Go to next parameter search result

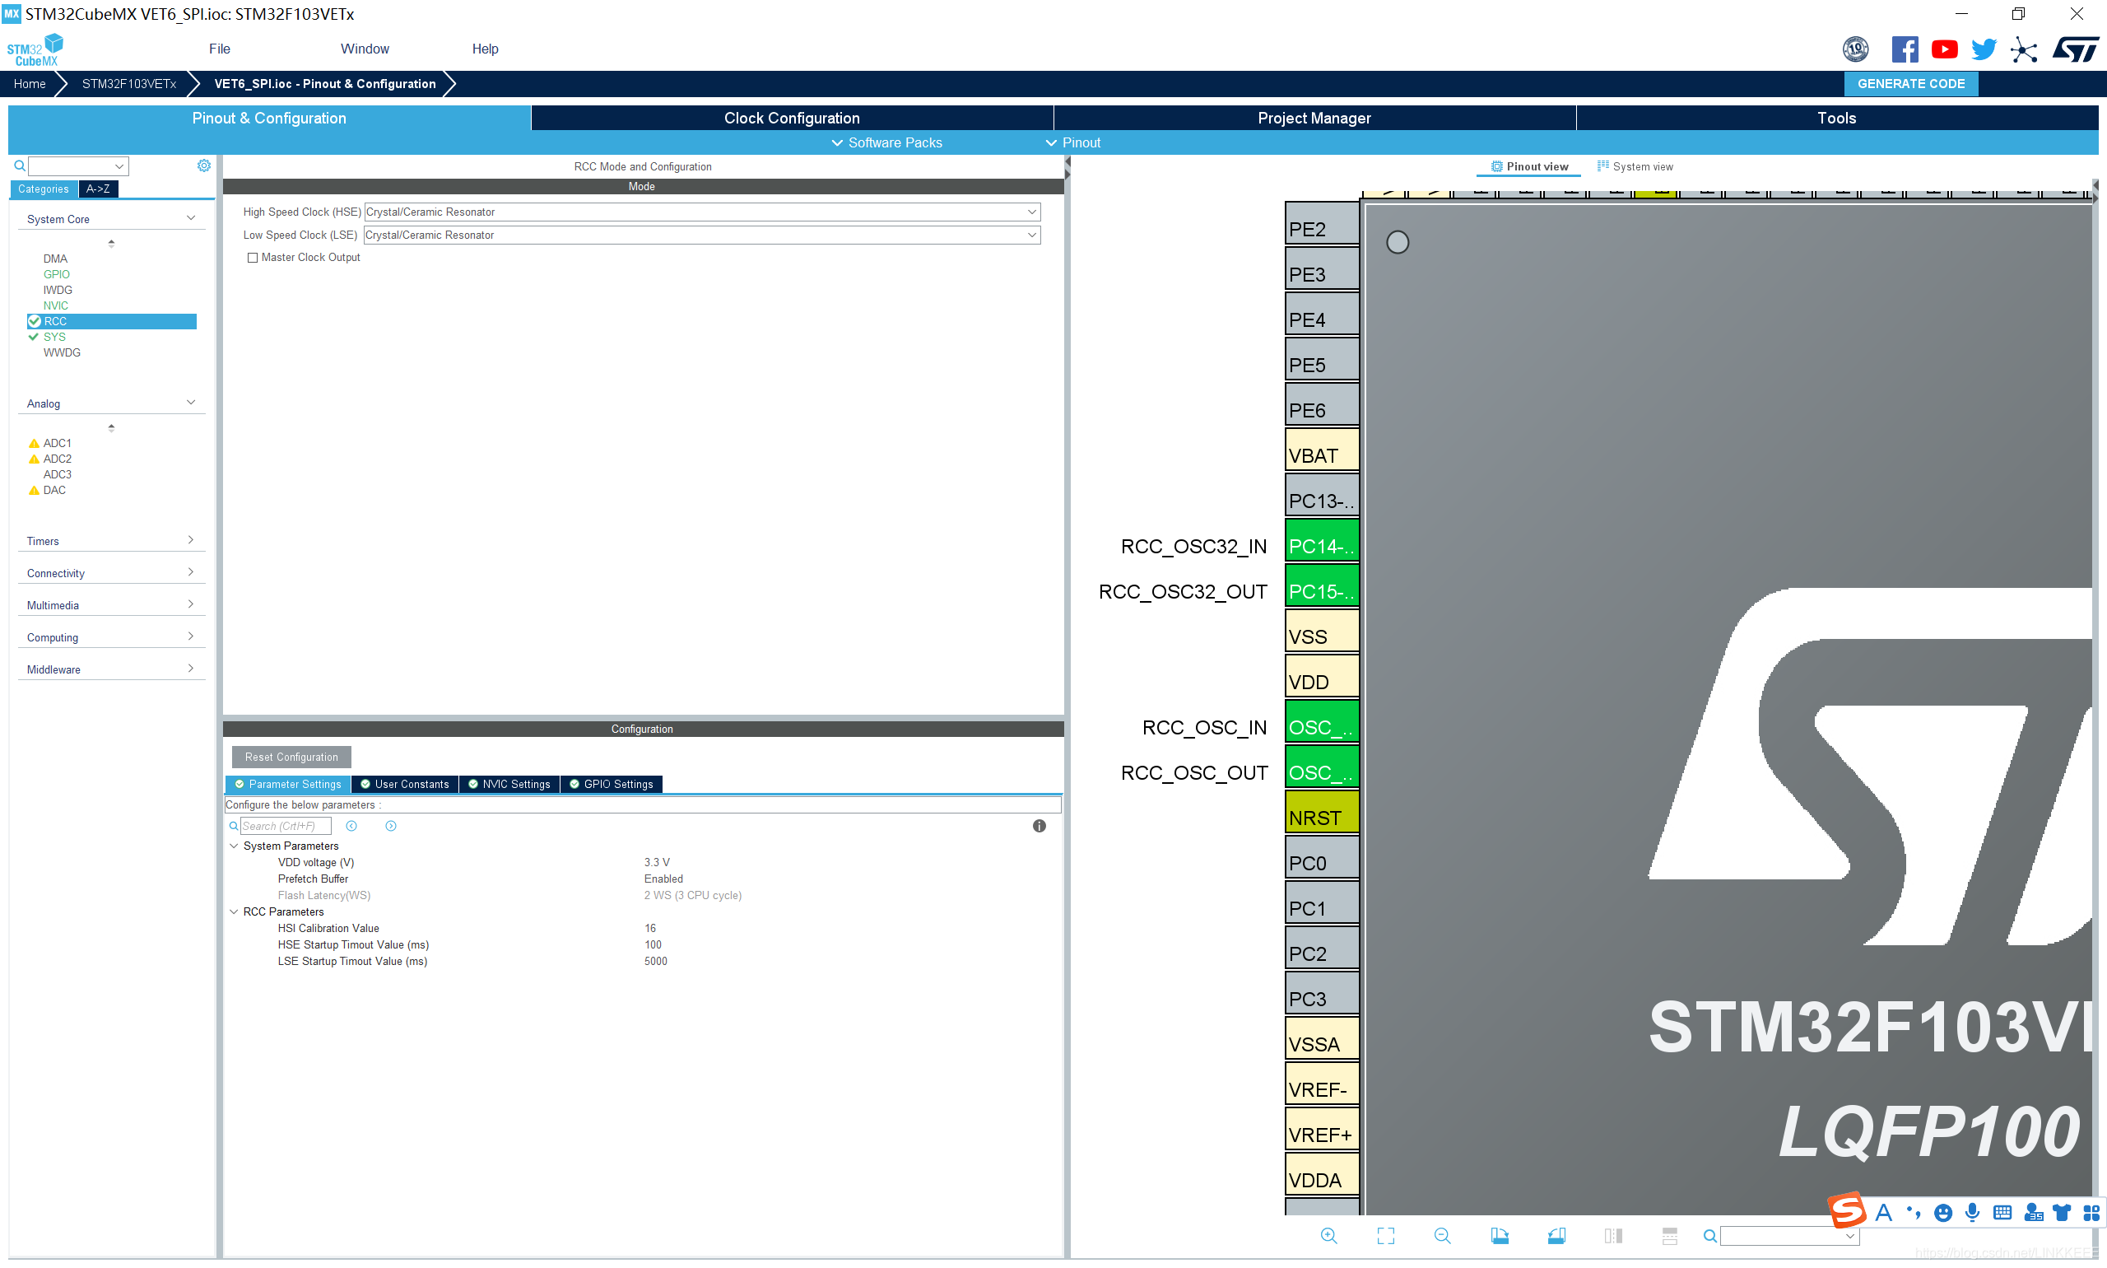click(x=390, y=826)
